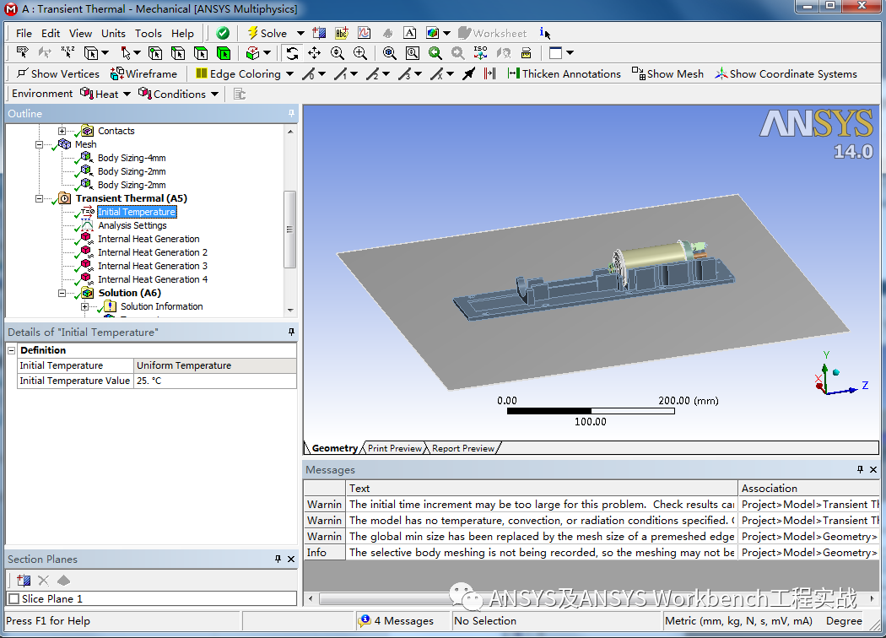Click New Section Plane icon in Section Planes panel
This screenshot has height=638, width=886.
pyautogui.click(x=24, y=581)
